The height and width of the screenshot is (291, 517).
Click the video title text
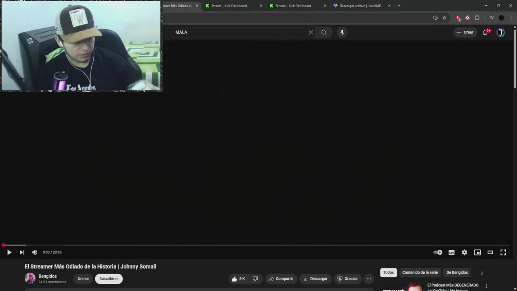pos(90,267)
